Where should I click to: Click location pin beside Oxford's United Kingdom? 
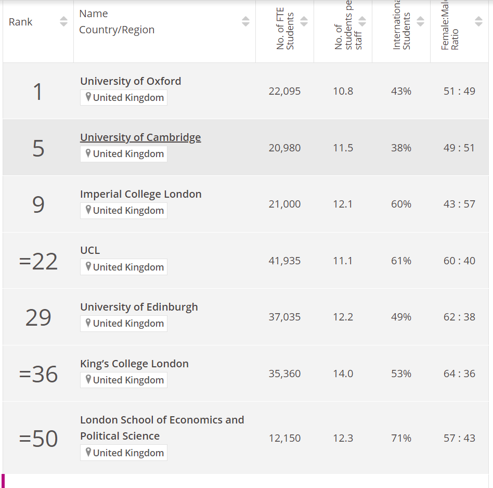point(88,97)
